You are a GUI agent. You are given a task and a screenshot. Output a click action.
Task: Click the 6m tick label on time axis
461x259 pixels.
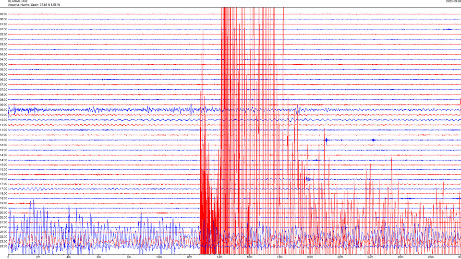(98, 257)
